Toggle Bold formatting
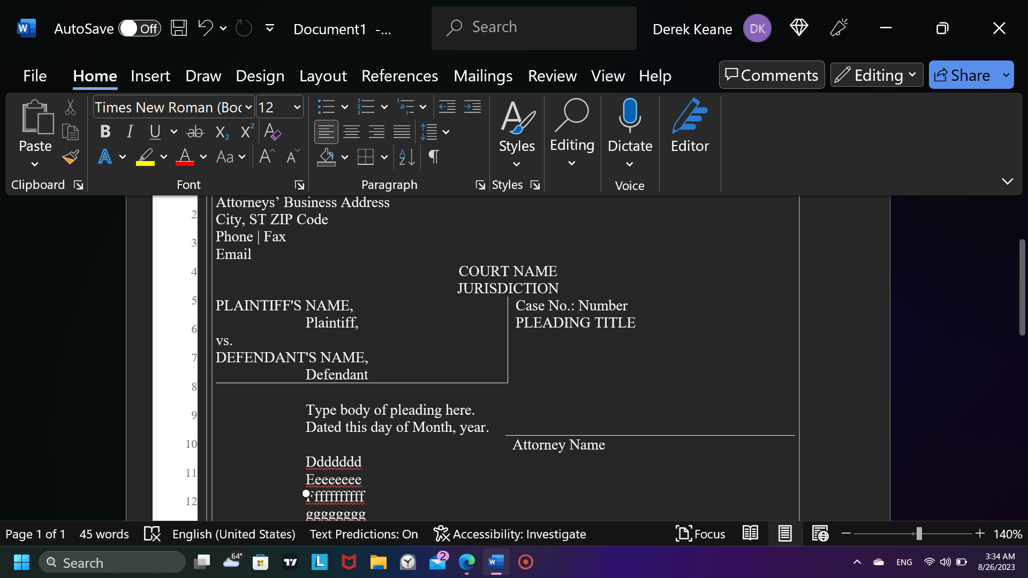This screenshot has width=1028, height=578. tap(105, 132)
